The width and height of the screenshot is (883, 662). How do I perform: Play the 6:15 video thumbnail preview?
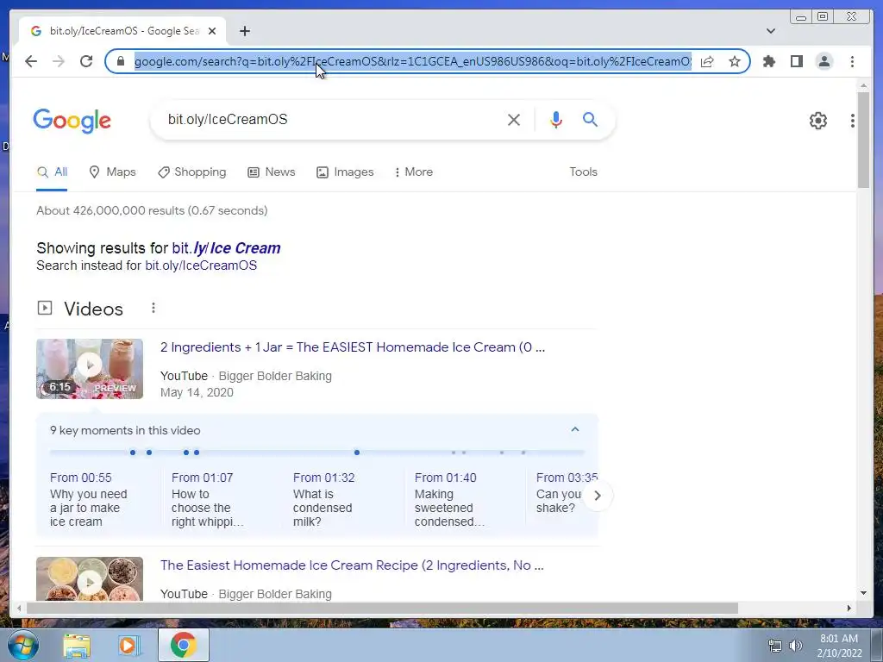90,369
